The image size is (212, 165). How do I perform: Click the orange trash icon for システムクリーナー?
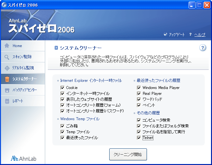[7, 79]
